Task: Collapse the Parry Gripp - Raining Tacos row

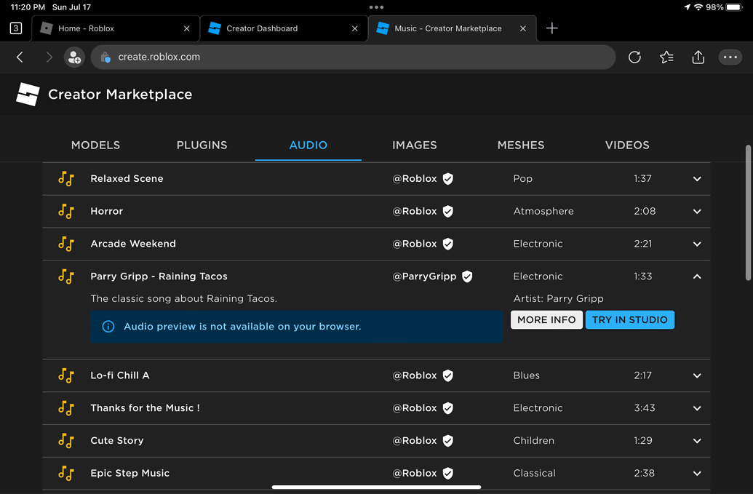Action: point(696,276)
